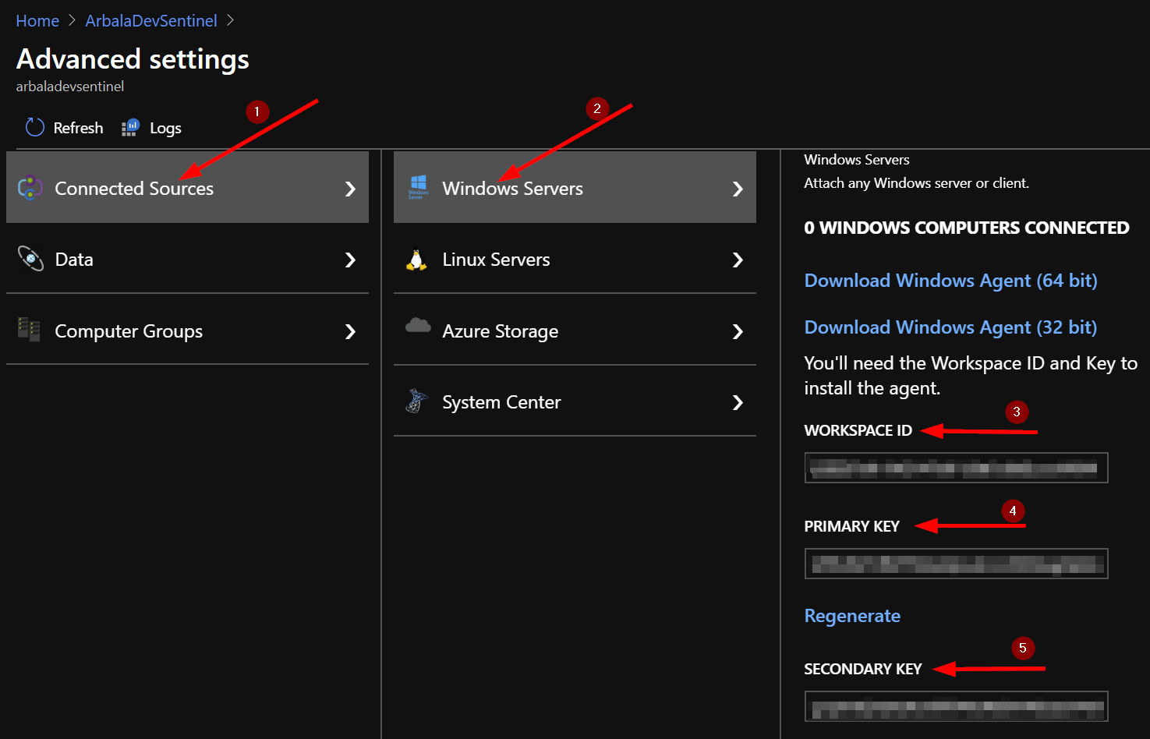
Task: Click the Computer Groups server icon
Action: point(29,330)
